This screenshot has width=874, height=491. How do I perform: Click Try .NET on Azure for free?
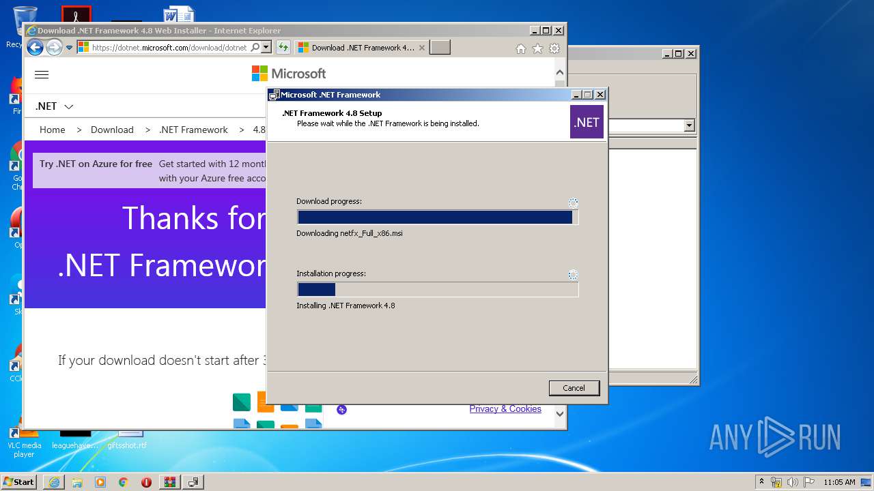(x=96, y=164)
